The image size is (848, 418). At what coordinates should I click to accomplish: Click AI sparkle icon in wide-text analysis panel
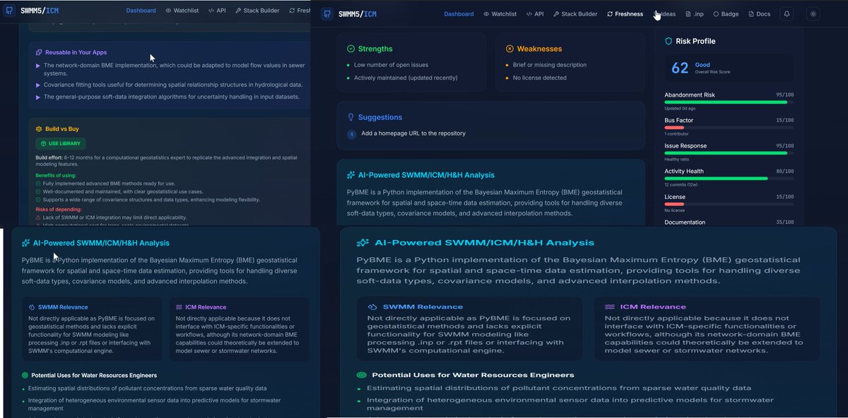[363, 242]
